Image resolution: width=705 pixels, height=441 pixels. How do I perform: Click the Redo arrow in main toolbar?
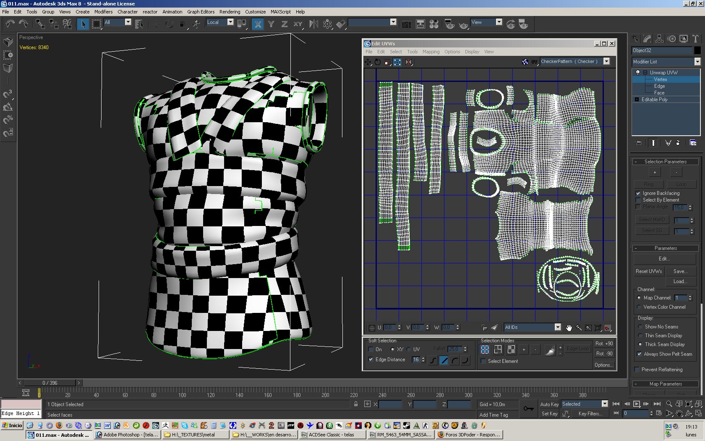[x=23, y=24]
